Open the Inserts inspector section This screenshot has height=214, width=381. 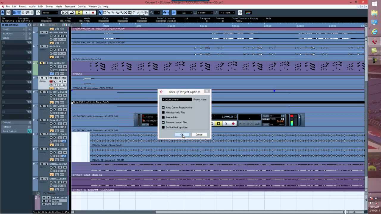coord(16,29)
